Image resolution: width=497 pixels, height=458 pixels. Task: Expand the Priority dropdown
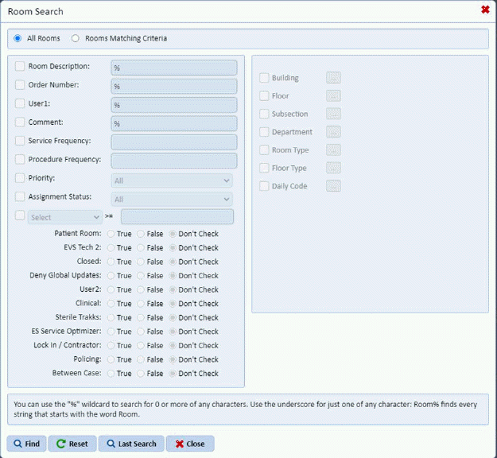172,180
